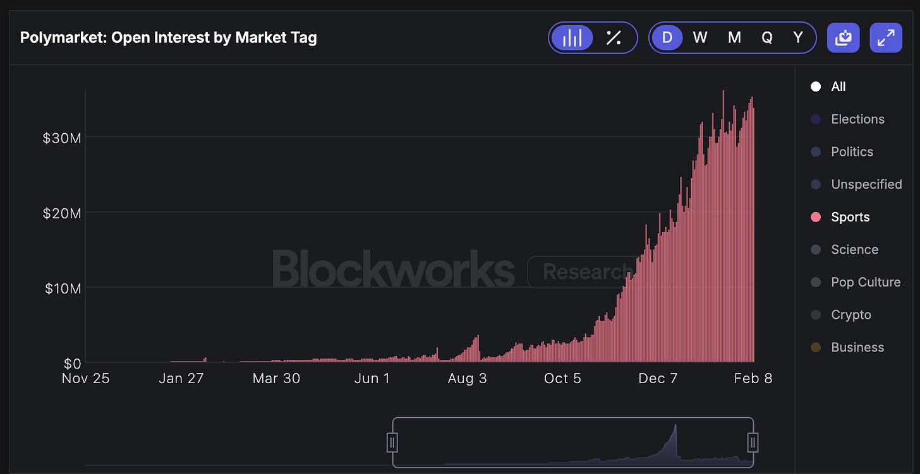Click the chart title text
This screenshot has width=920, height=474.
[168, 37]
